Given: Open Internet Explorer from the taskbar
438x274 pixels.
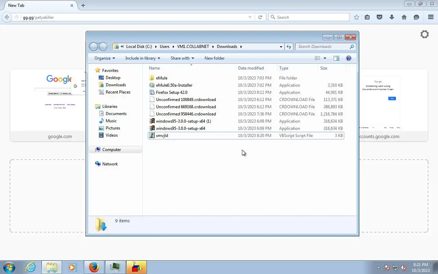Looking at the screenshot, I should pyautogui.click(x=30, y=267).
